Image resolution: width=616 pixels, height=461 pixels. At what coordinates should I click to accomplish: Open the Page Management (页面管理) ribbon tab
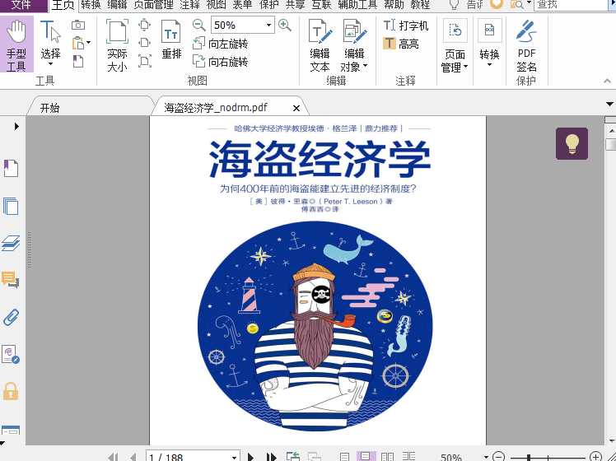point(154,5)
